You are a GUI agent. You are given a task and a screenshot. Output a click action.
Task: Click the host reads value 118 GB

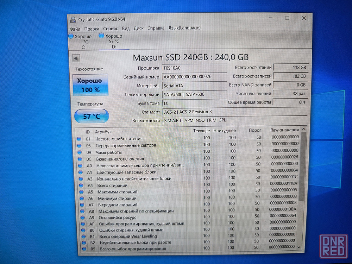pos(290,67)
